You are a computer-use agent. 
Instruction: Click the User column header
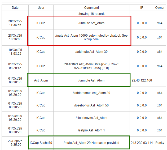tap(41, 8)
